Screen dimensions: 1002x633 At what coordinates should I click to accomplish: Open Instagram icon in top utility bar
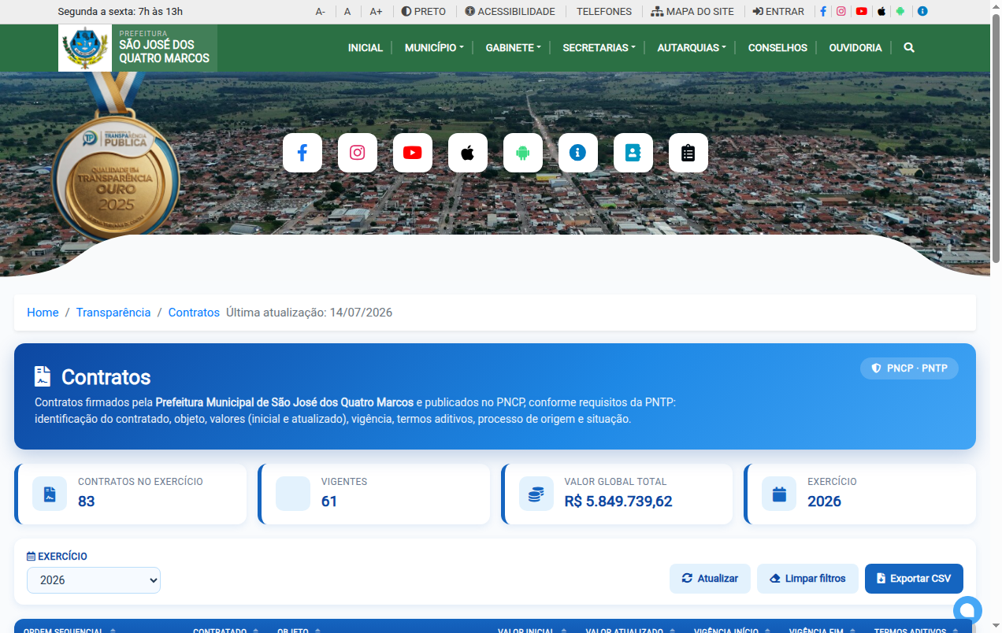coord(841,12)
